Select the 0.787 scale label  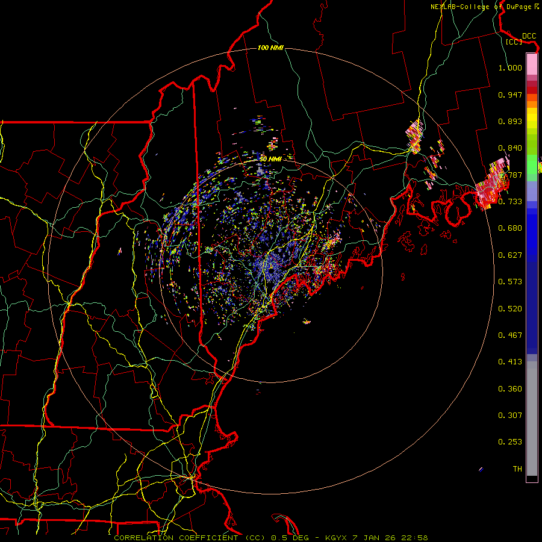point(510,175)
